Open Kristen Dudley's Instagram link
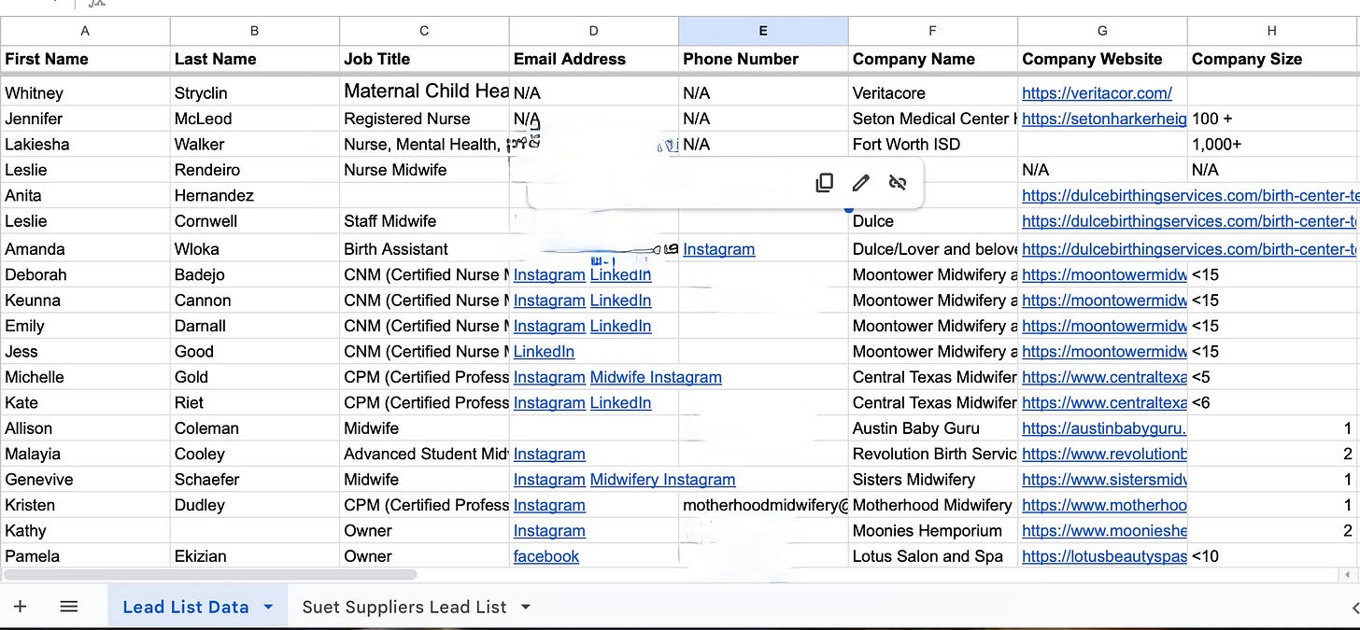 coord(549,505)
